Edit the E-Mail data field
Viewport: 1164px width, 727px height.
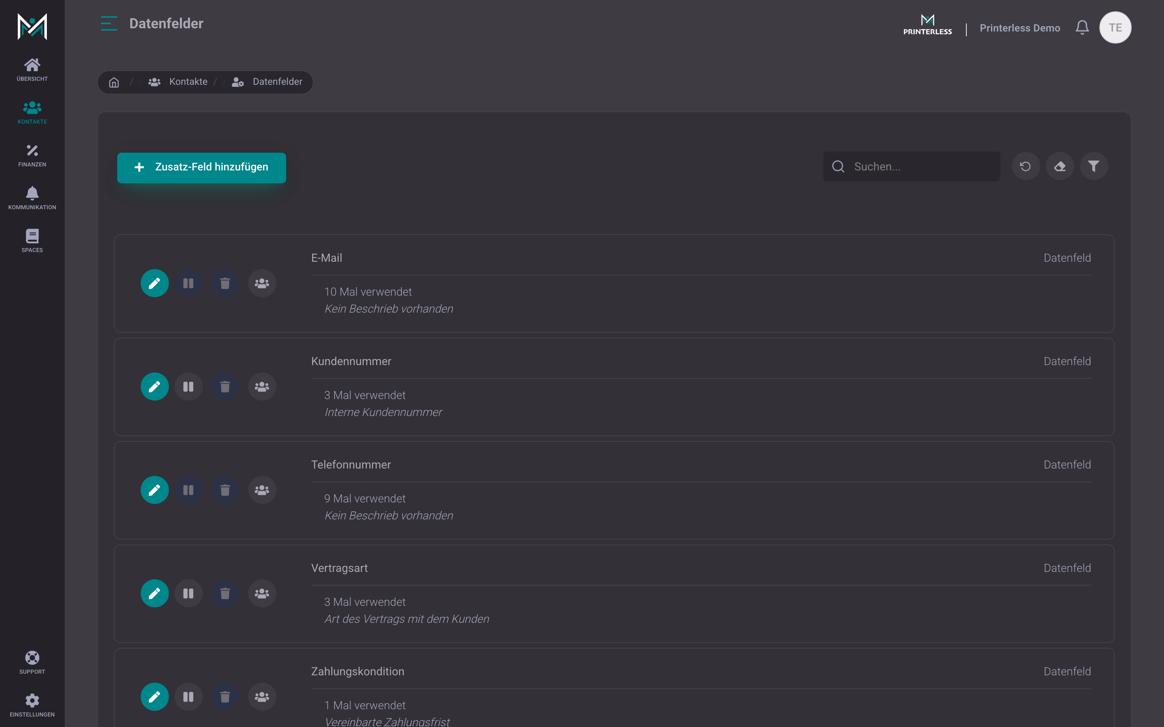point(154,283)
